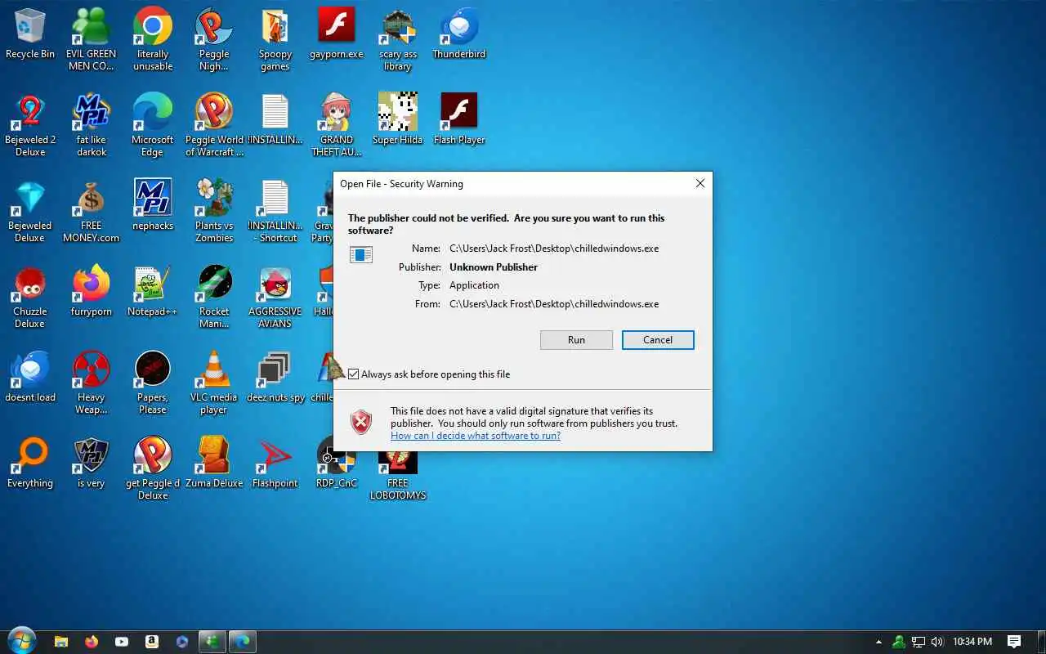The height and width of the screenshot is (654, 1046).
Task: Open the Action Center notifications icon
Action: (x=1014, y=642)
